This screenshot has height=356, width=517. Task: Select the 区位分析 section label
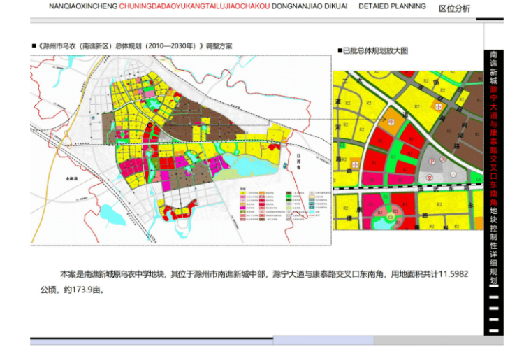[x=454, y=8]
